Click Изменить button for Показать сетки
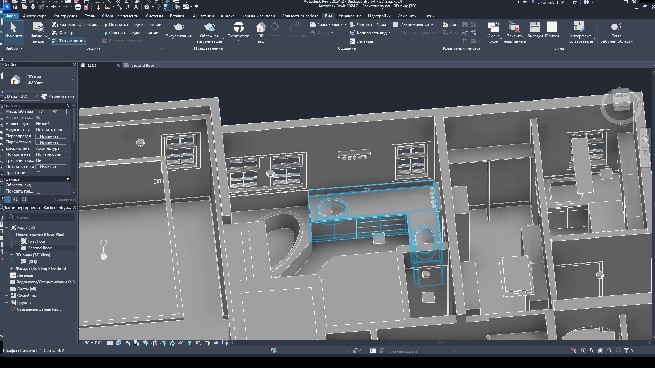 (50, 167)
